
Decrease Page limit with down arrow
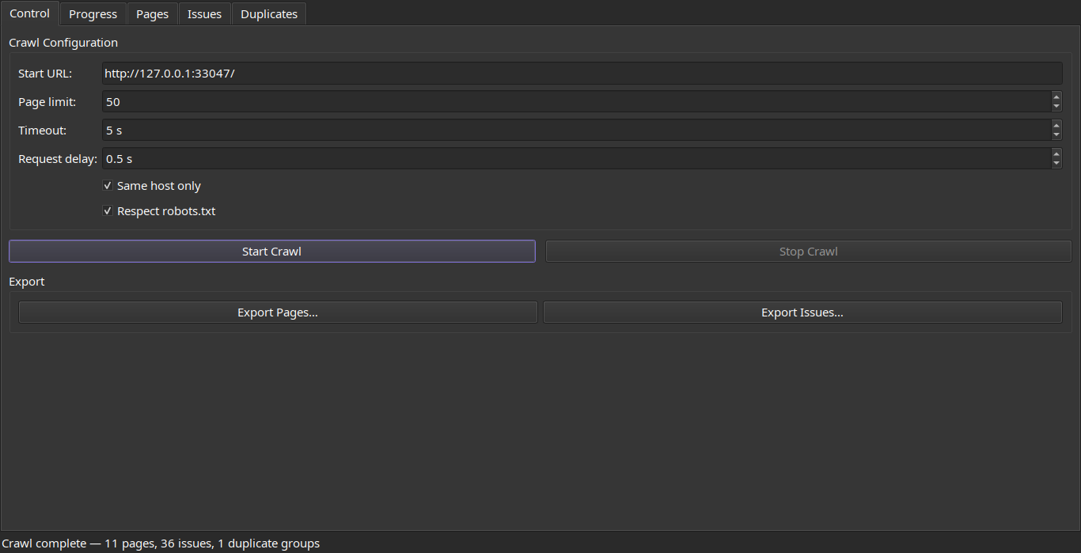[x=1056, y=107]
